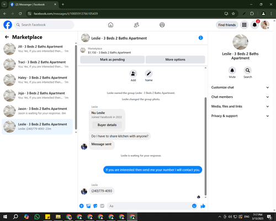Viewport: 276px width, 221px height.
Task: Open the taskbar clock showing 7:17 PM
Action: [258, 217]
